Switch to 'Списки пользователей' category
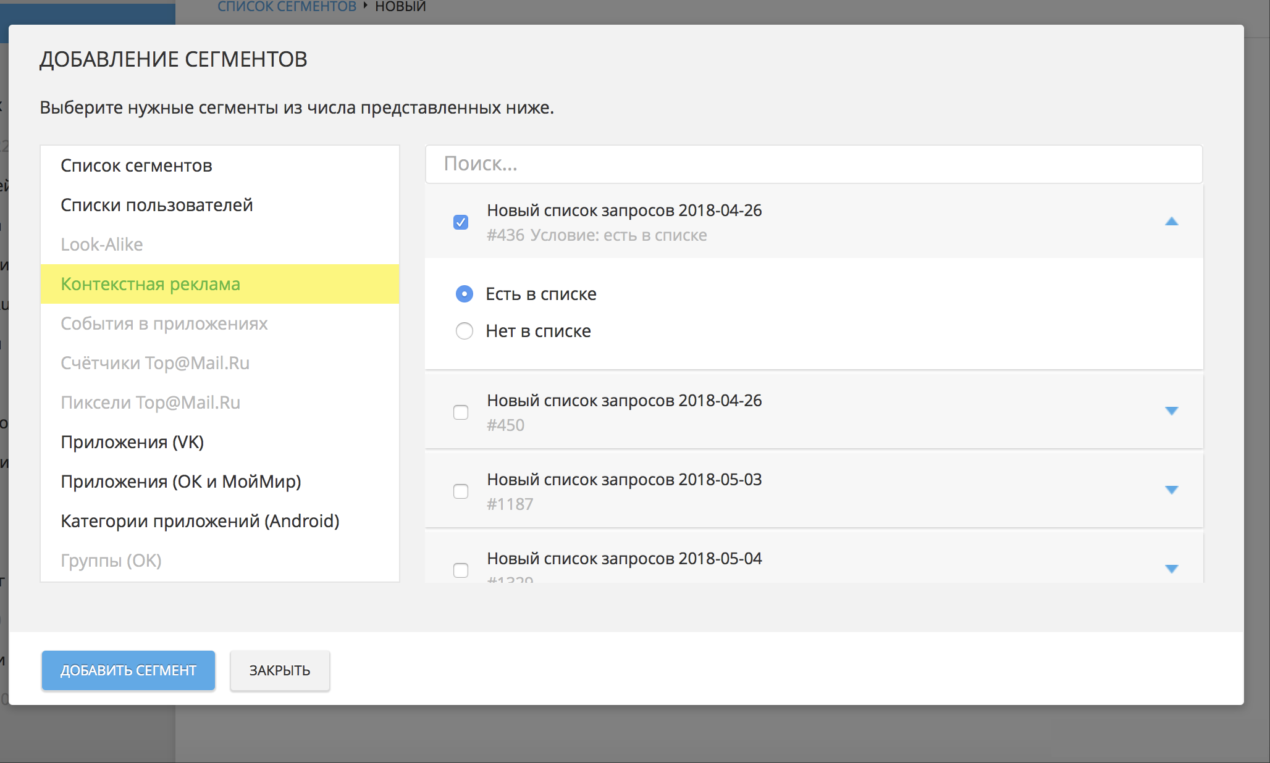 [x=157, y=205]
